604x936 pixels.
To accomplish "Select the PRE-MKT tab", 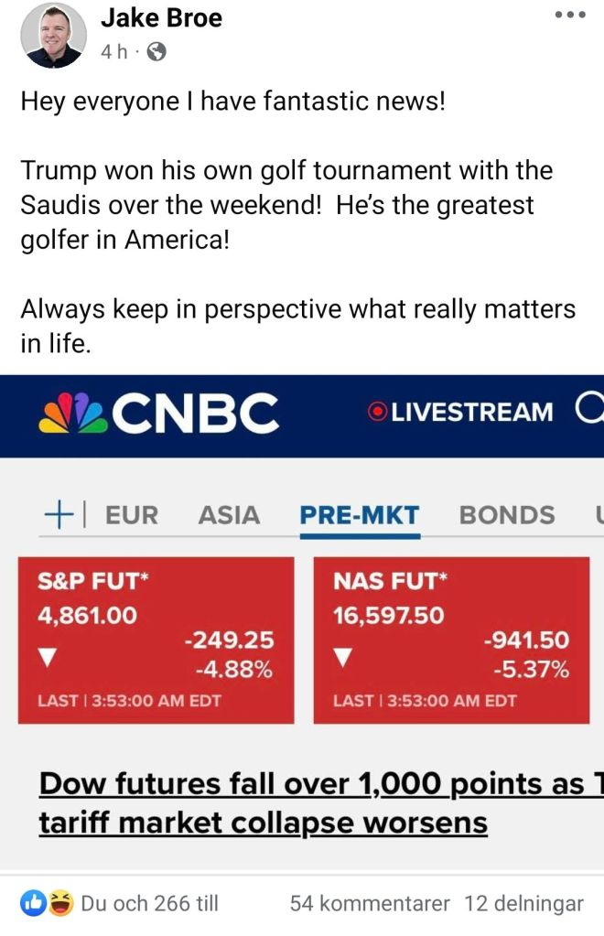I will pyautogui.click(x=360, y=515).
